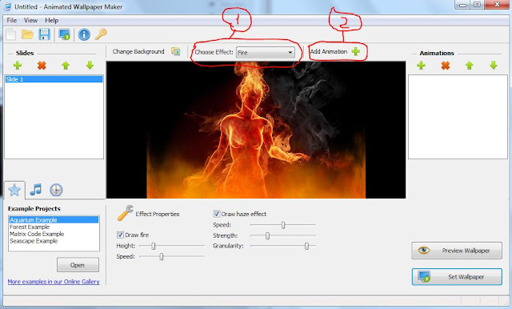Toggle the Draw haze effect checkbox
Viewport: 512px width, 309px height.
(x=217, y=214)
